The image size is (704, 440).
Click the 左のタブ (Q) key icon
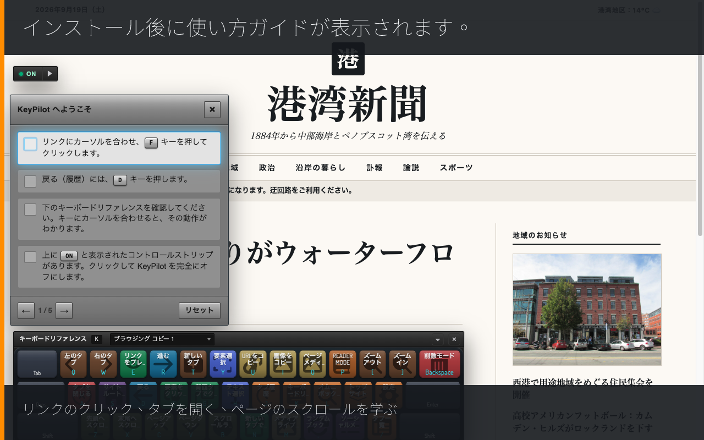tap(73, 364)
